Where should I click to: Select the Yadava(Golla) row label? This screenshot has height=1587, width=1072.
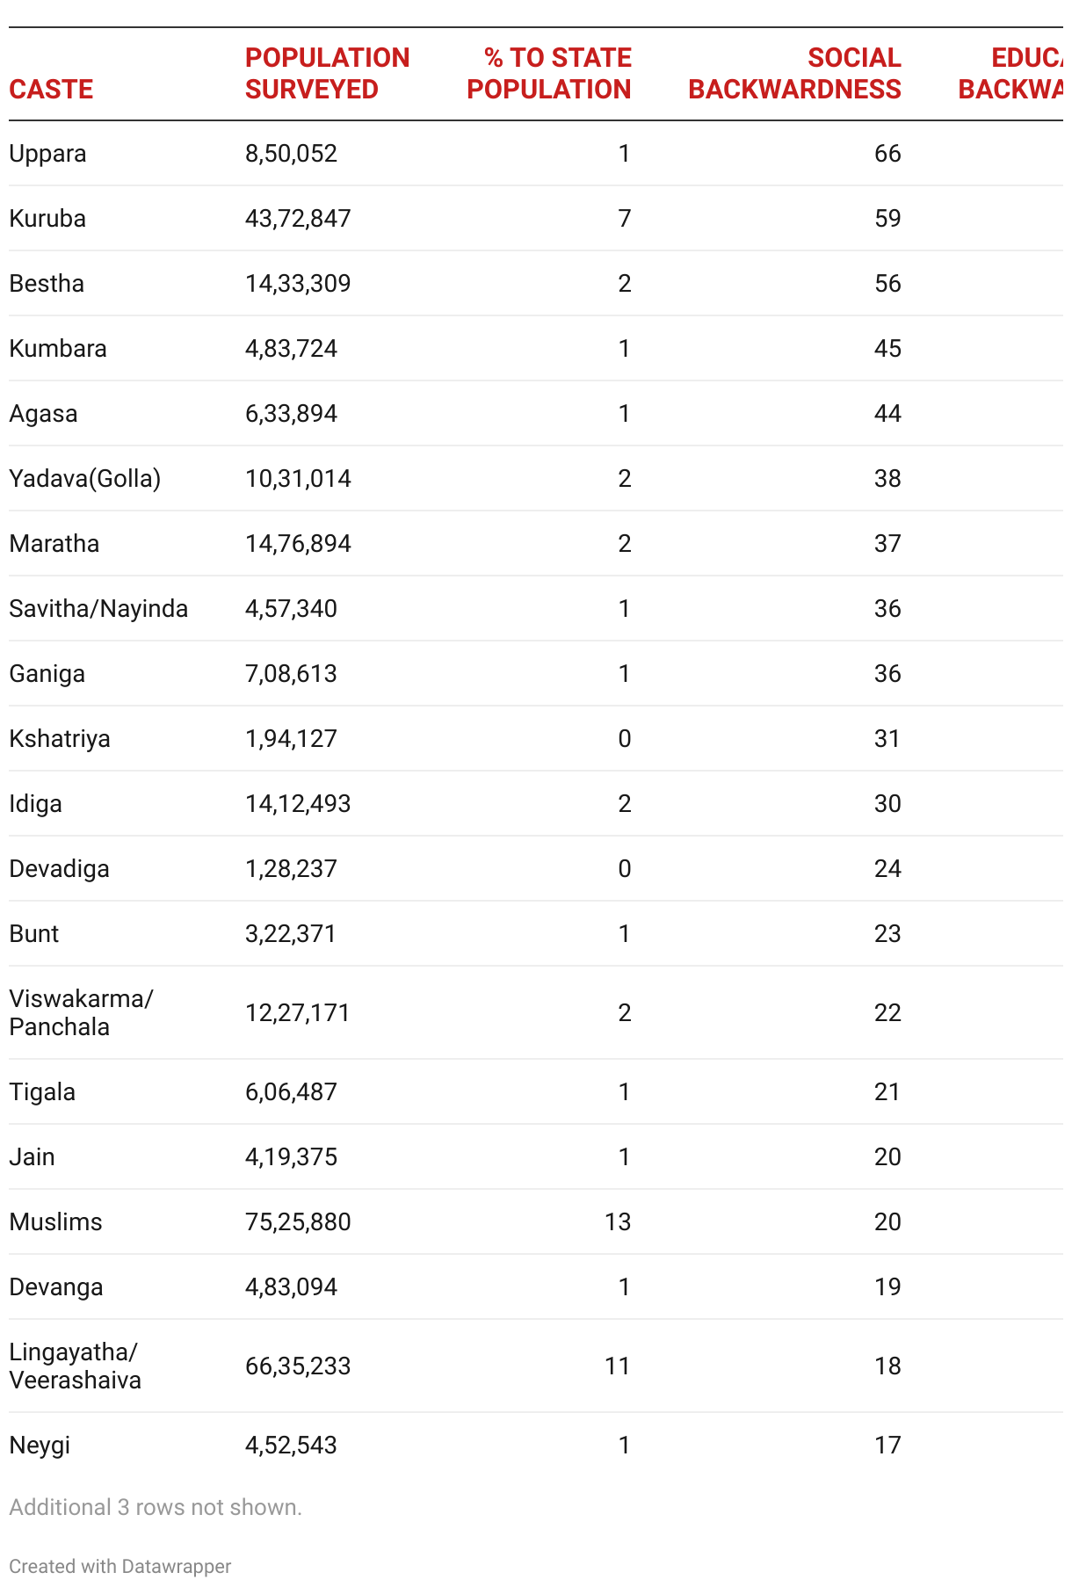coord(84,479)
